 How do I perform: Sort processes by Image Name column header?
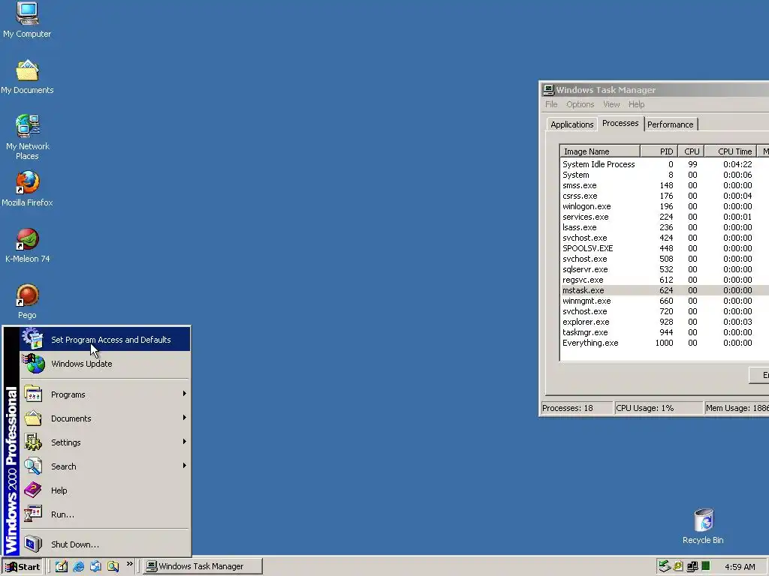[599, 151]
